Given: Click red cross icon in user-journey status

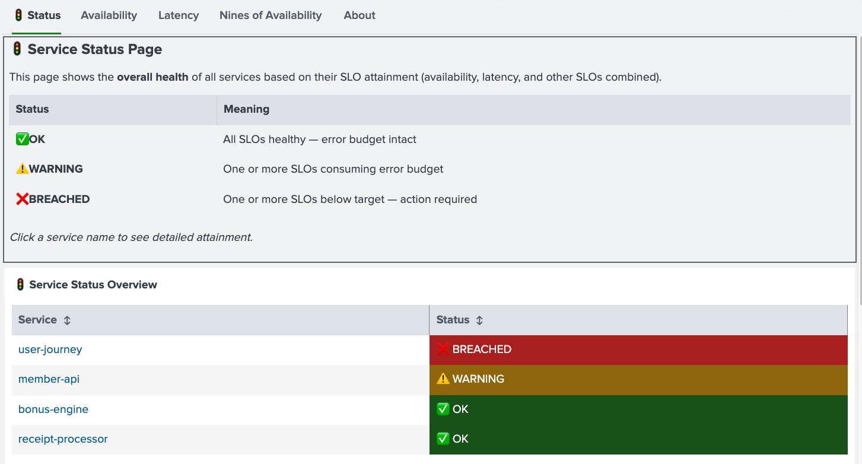Looking at the screenshot, I should tap(443, 349).
